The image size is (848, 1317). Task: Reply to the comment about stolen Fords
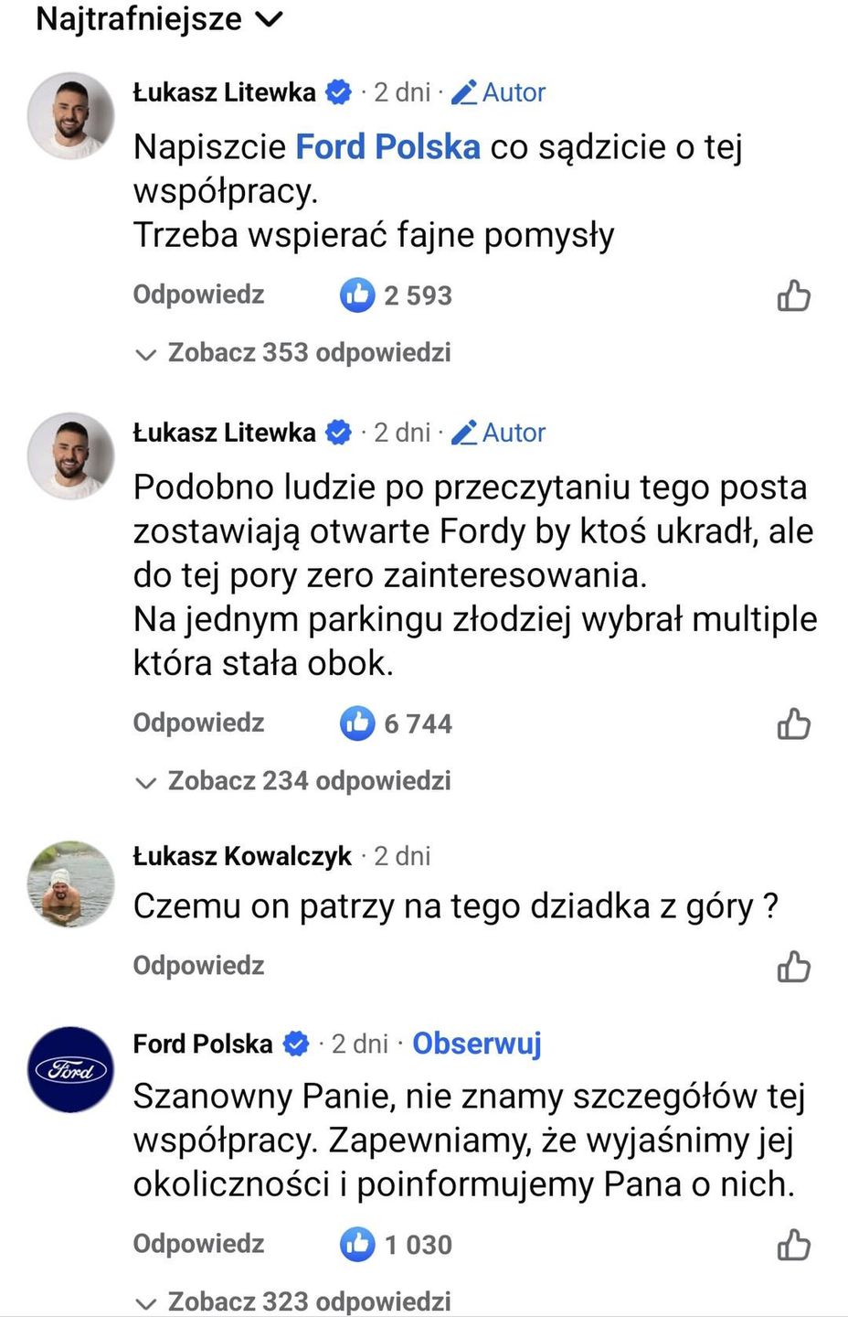click(x=198, y=723)
